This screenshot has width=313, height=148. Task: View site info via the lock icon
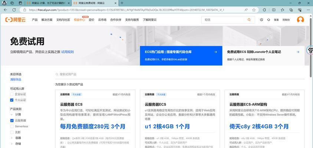pyautogui.click(x=24, y=10)
